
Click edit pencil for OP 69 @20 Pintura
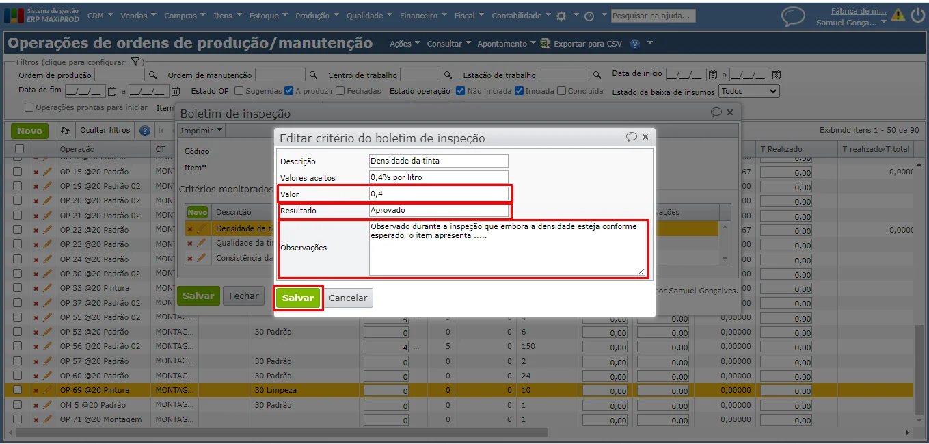pos(47,390)
